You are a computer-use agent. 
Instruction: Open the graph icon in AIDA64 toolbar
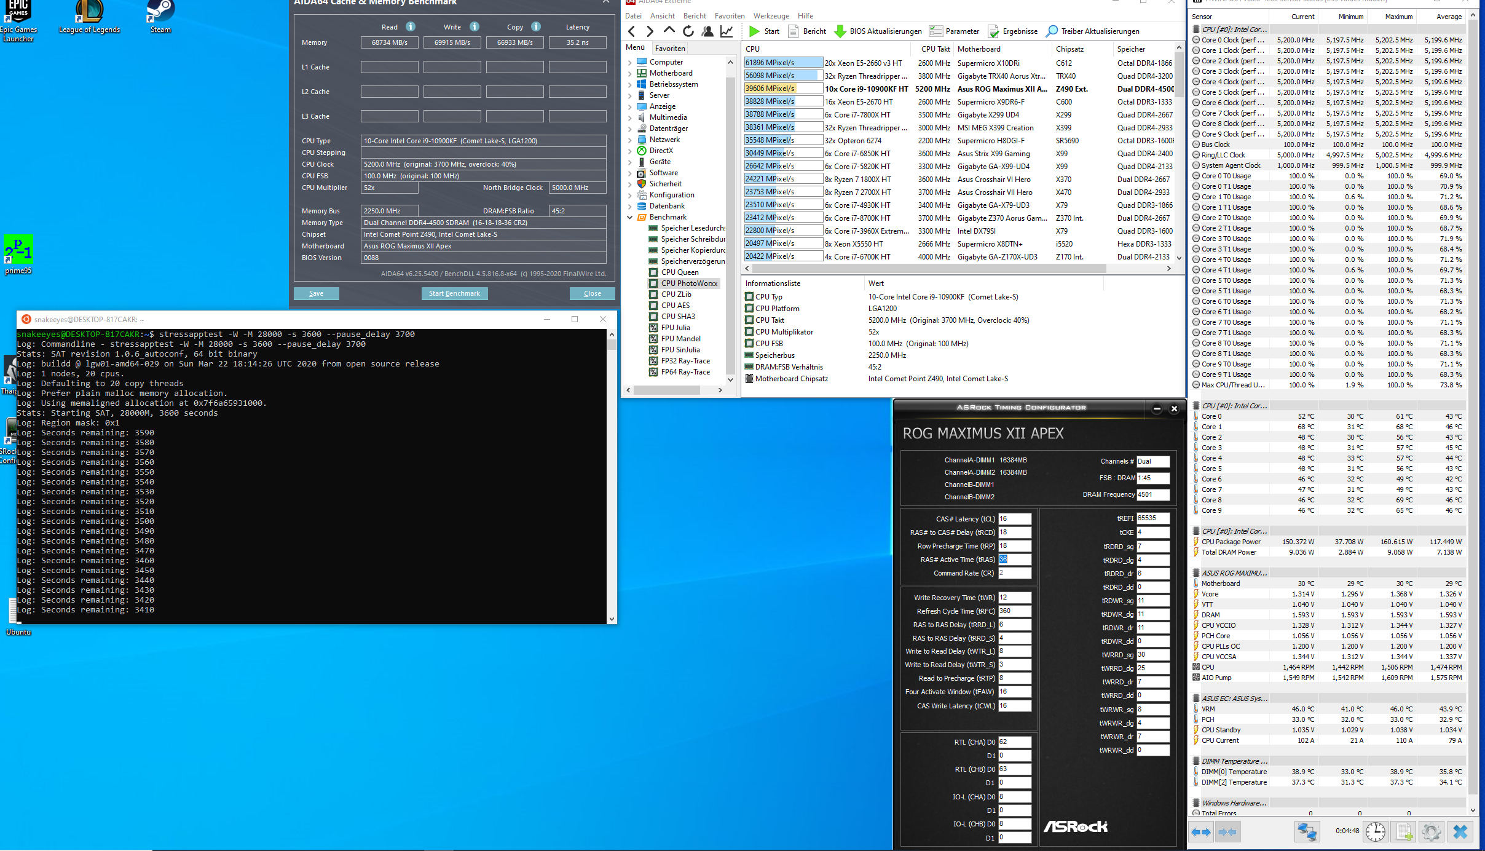point(727,31)
